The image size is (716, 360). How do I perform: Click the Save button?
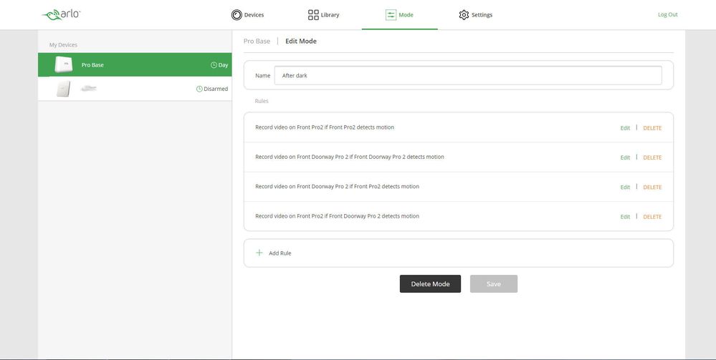[x=494, y=284]
